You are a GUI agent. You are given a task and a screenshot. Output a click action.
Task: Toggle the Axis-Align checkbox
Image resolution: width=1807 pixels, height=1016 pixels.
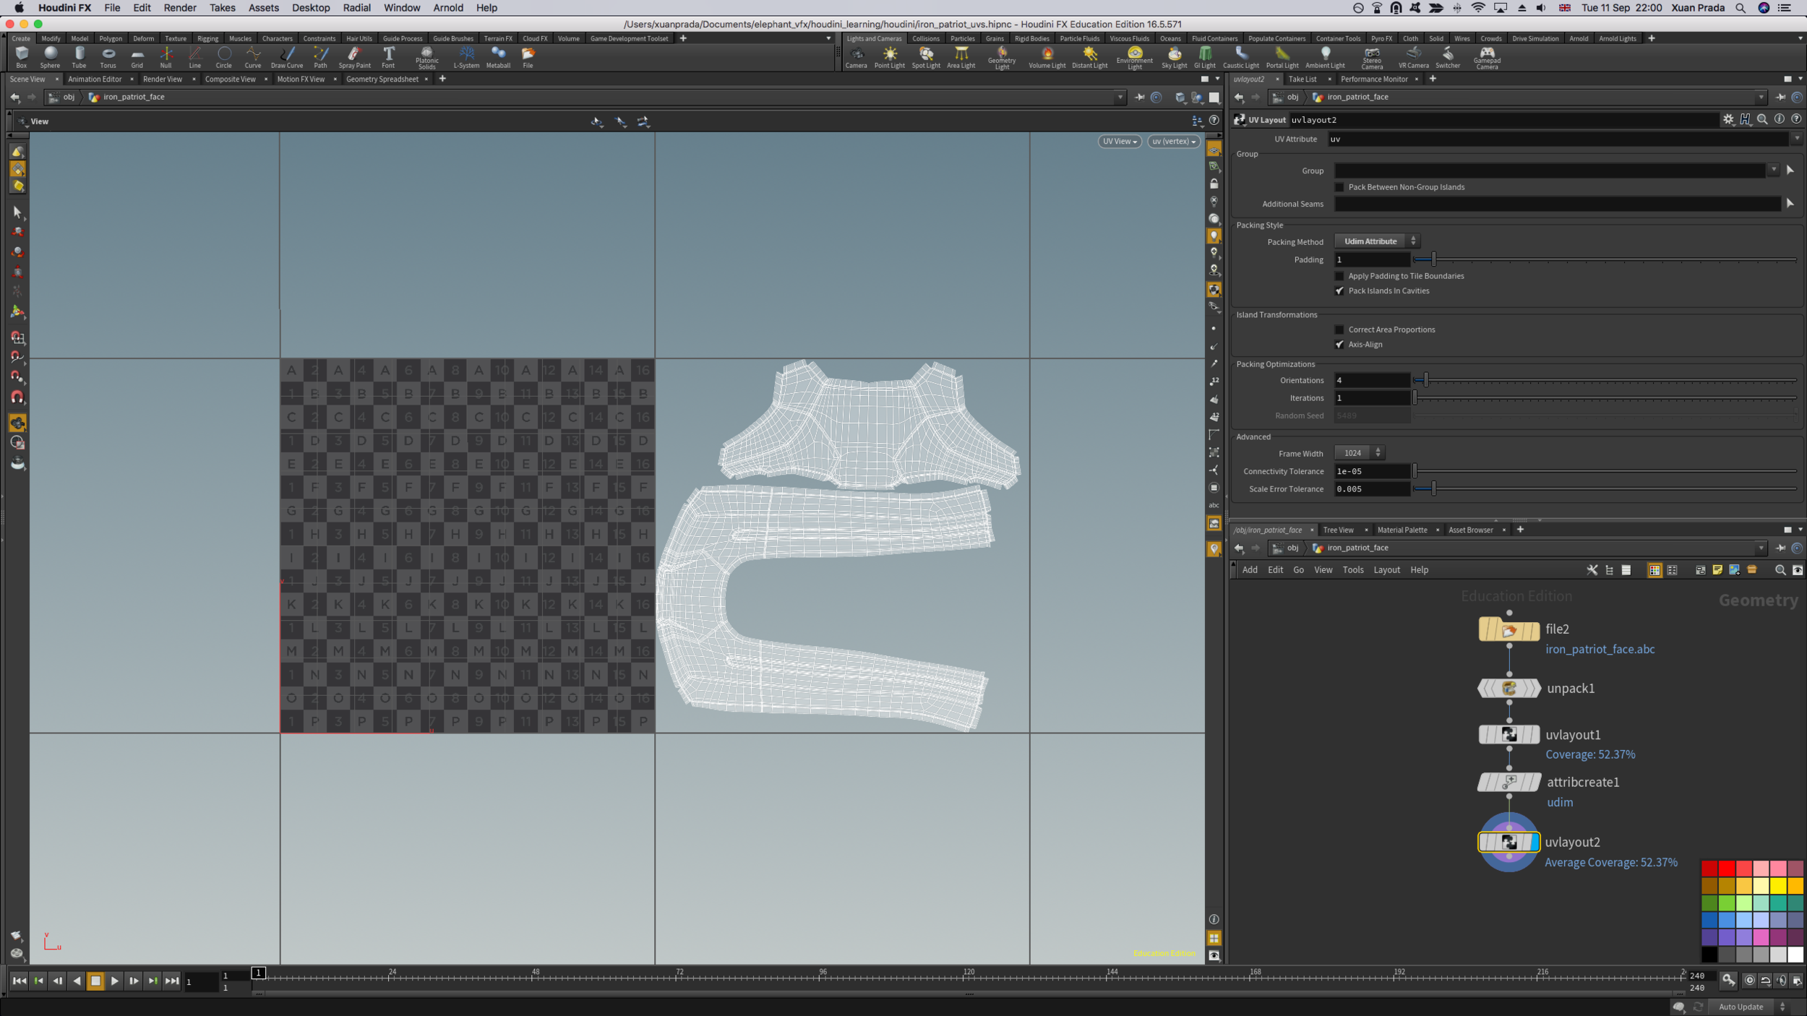tap(1339, 345)
